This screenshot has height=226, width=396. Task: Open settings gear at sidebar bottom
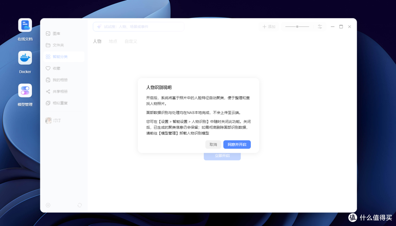48,205
